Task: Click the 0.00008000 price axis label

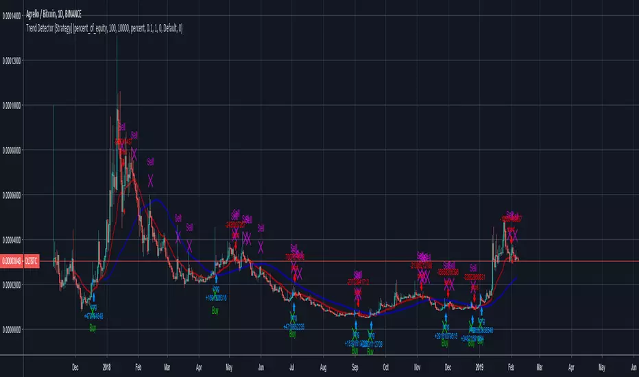Action: 12,150
